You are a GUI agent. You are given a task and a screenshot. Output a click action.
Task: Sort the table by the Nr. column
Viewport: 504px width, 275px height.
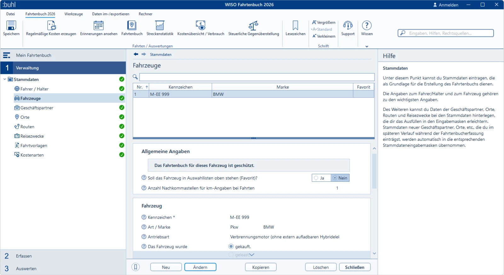[x=141, y=87]
